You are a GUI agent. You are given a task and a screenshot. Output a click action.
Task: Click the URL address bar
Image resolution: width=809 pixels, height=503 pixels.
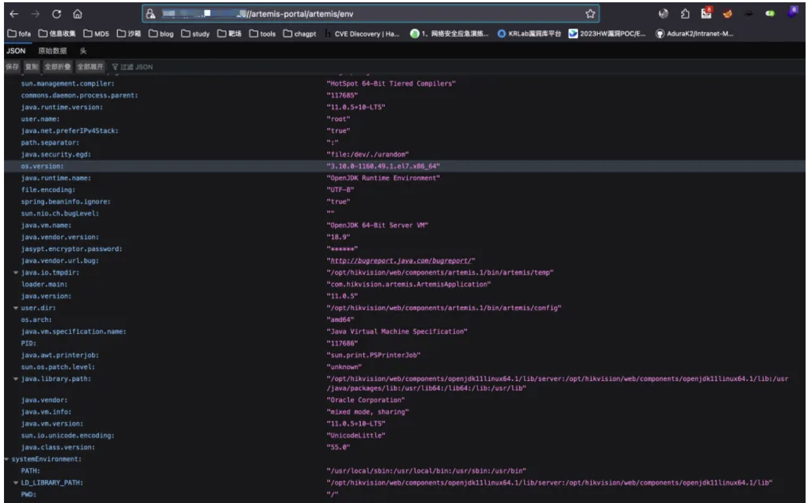[x=370, y=14]
